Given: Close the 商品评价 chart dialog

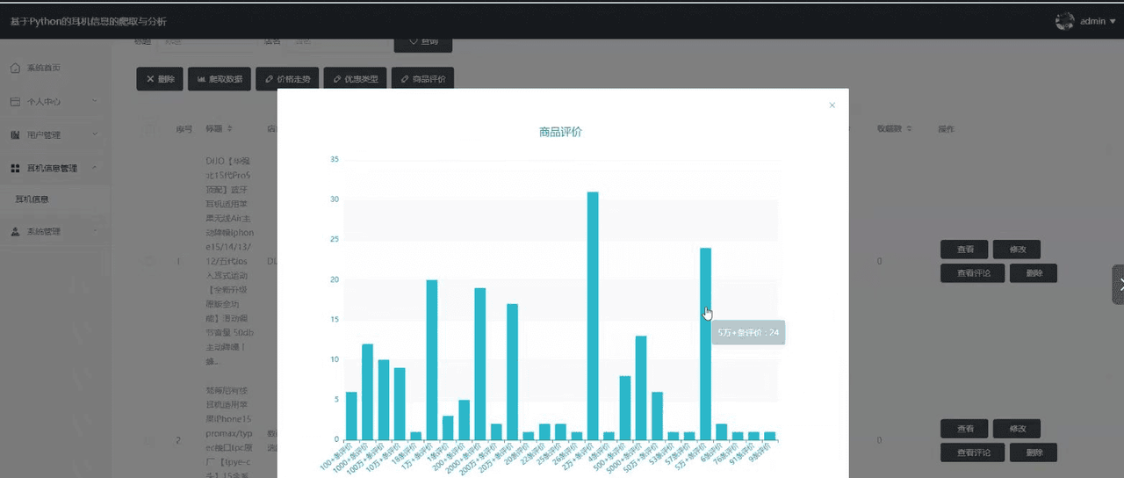Looking at the screenshot, I should click(832, 105).
